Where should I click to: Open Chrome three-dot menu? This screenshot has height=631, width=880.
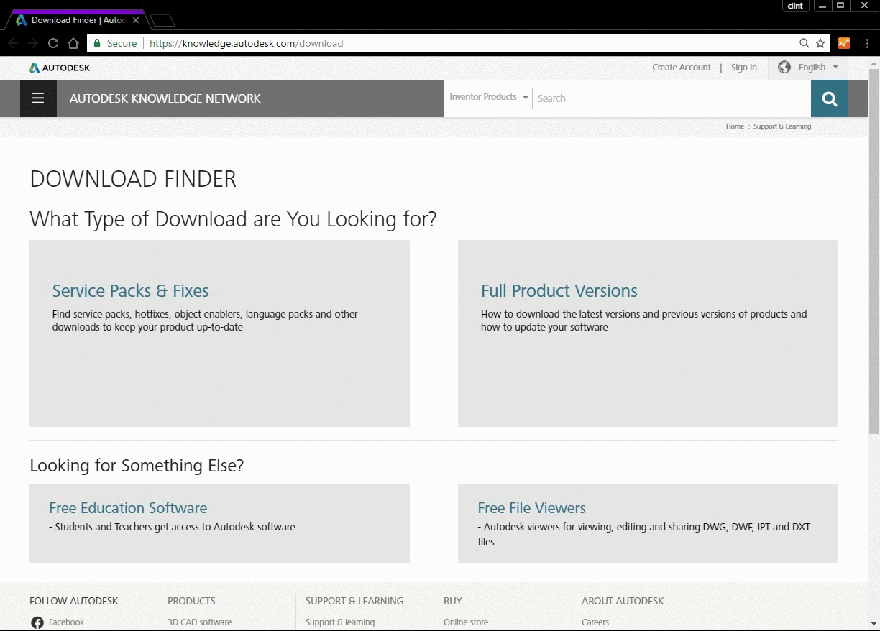pos(867,43)
